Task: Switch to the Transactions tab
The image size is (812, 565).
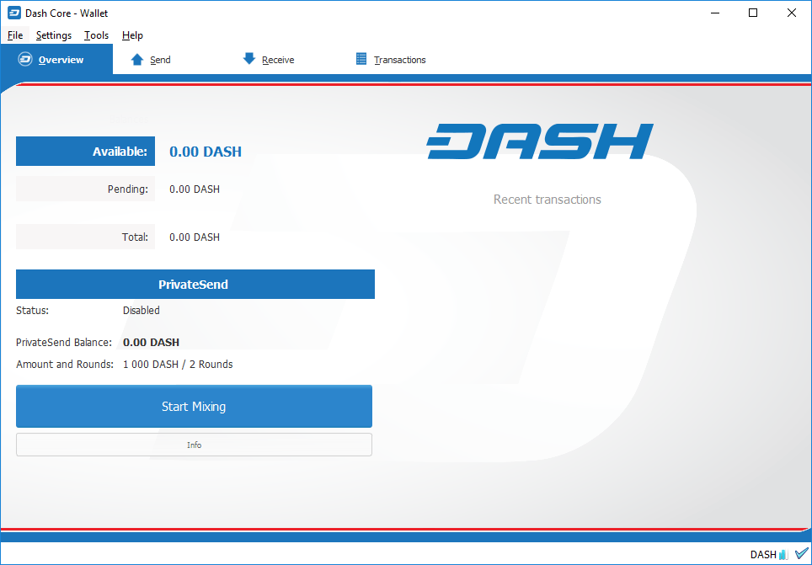Action: [399, 59]
